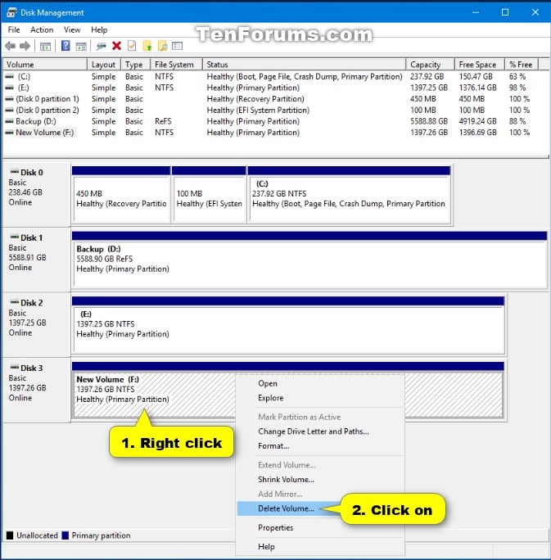This screenshot has width=551, height=560.
Task: Choose Open in the context menu
Action: (x=321, y=383)
